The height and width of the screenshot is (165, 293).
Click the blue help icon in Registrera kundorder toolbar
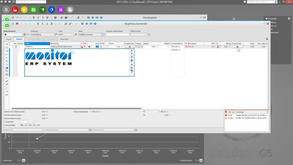pyautogui.click(x=95, y=24)
